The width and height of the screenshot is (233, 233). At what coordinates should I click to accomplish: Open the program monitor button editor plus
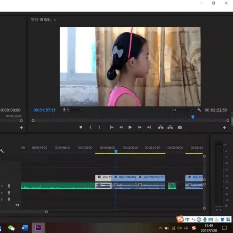[224, 128]
